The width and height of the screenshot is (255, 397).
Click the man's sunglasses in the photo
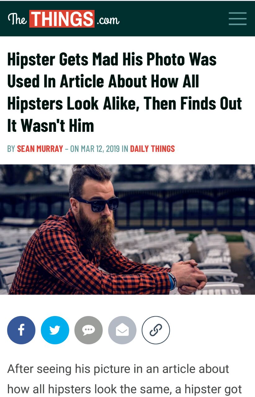tap(97, 204)
